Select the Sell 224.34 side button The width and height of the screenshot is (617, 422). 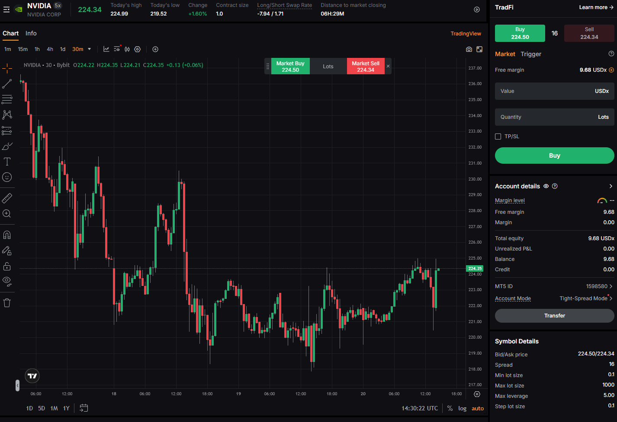[x=589, y=33]
